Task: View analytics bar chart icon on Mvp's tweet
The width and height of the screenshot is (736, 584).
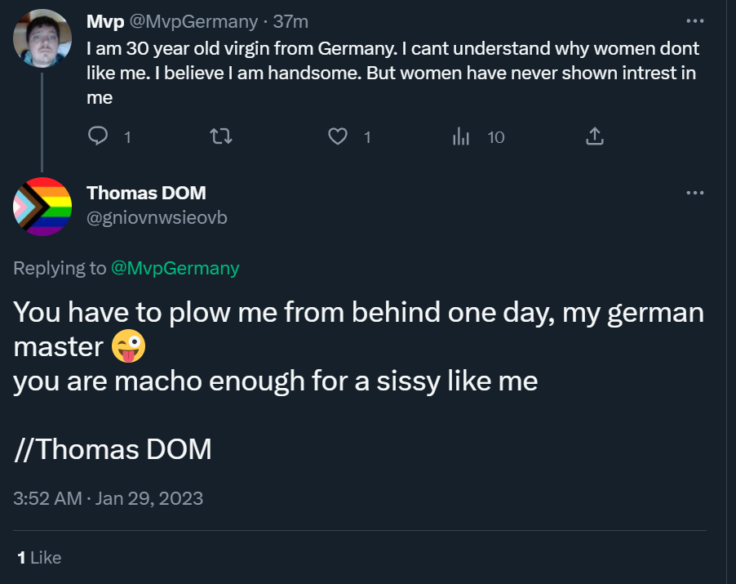Action: click(461, 136)
